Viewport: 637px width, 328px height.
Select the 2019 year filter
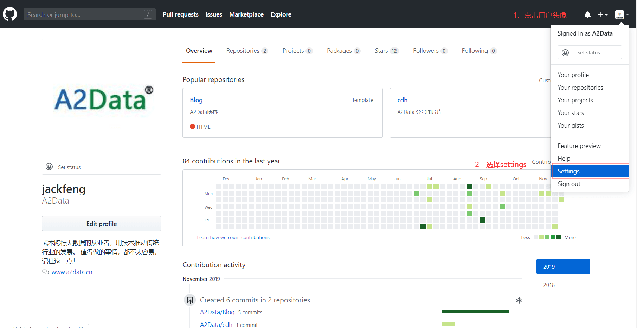point(563,266)
